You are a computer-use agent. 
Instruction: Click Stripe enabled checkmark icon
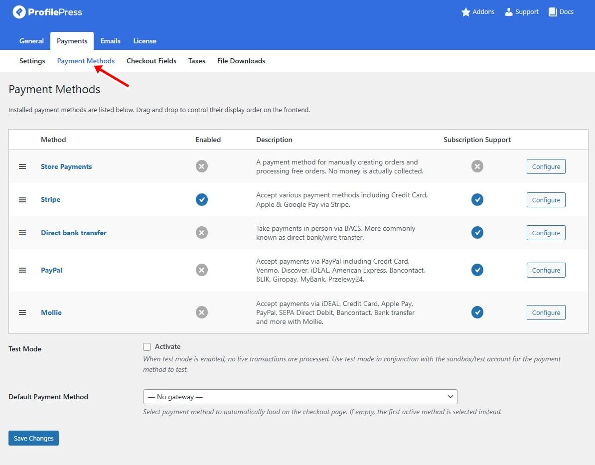click(201, 199)
